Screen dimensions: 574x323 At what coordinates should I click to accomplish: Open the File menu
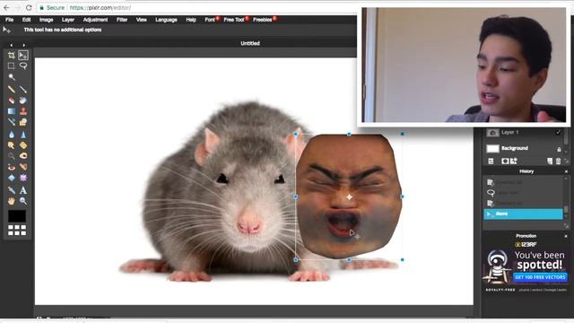10,20
